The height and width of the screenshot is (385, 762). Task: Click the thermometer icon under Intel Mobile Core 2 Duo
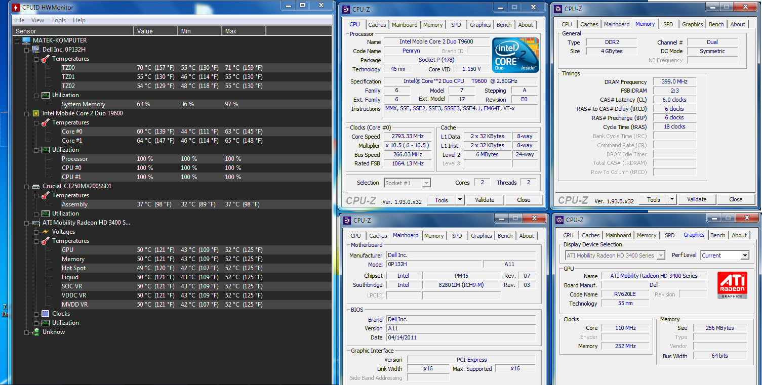pos(46,122)
